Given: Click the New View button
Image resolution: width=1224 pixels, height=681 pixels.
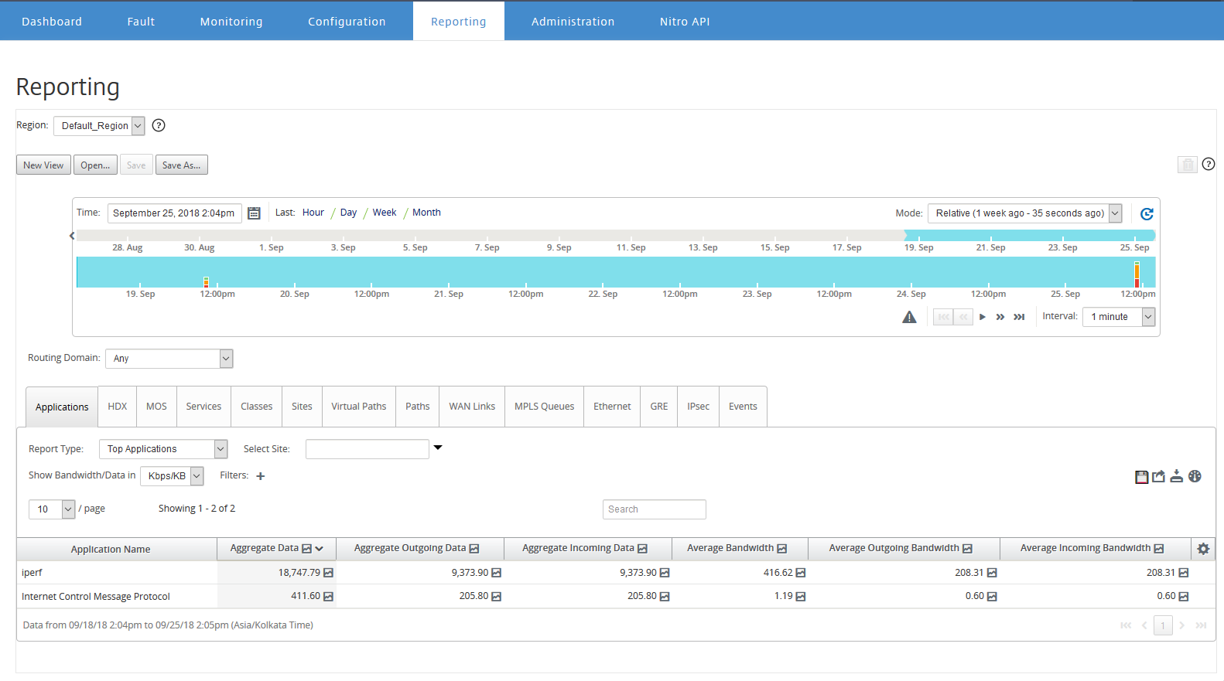Looking at the screenshot, I should [x=43, y=165].
